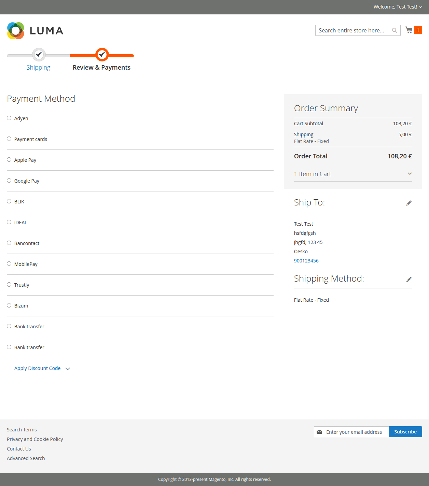Click country text Česko
Viewport: 429px width, 486px height.
pyautogui.click(x=301, y=252)
